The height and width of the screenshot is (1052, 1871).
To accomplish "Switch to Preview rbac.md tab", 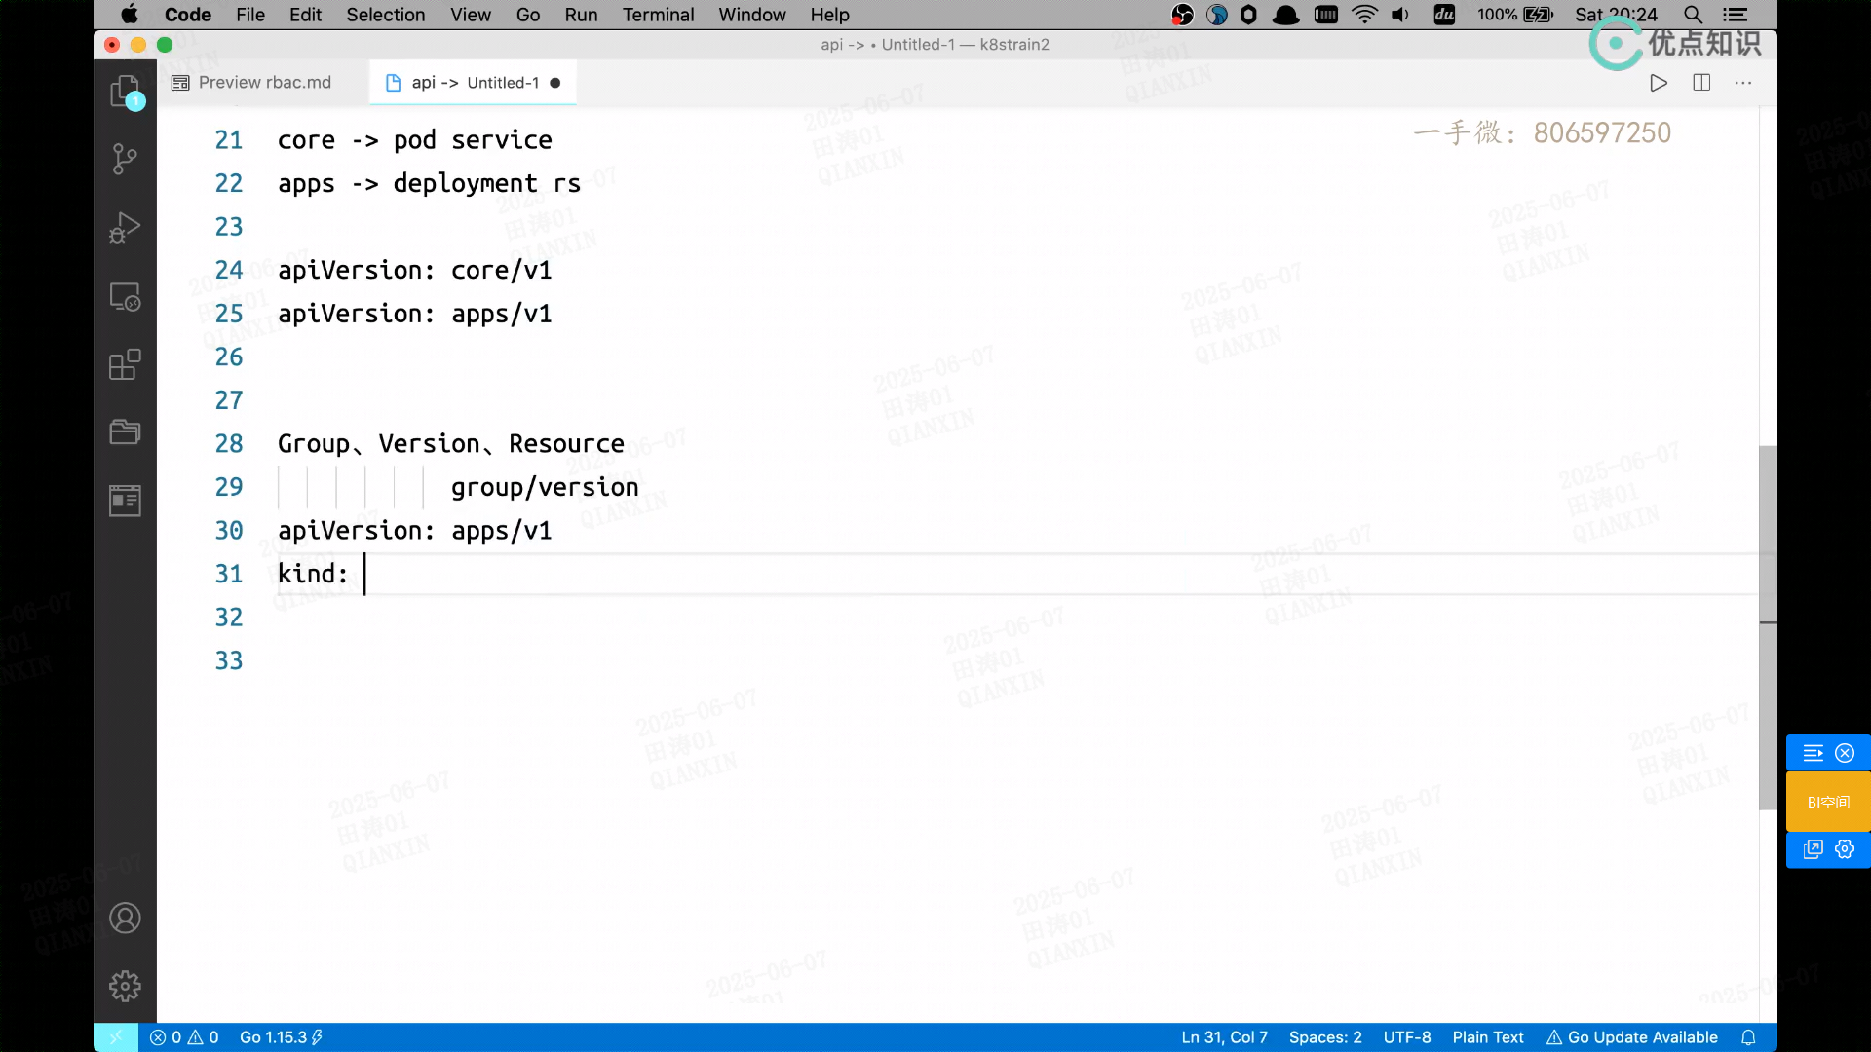I will coord(263,83).
